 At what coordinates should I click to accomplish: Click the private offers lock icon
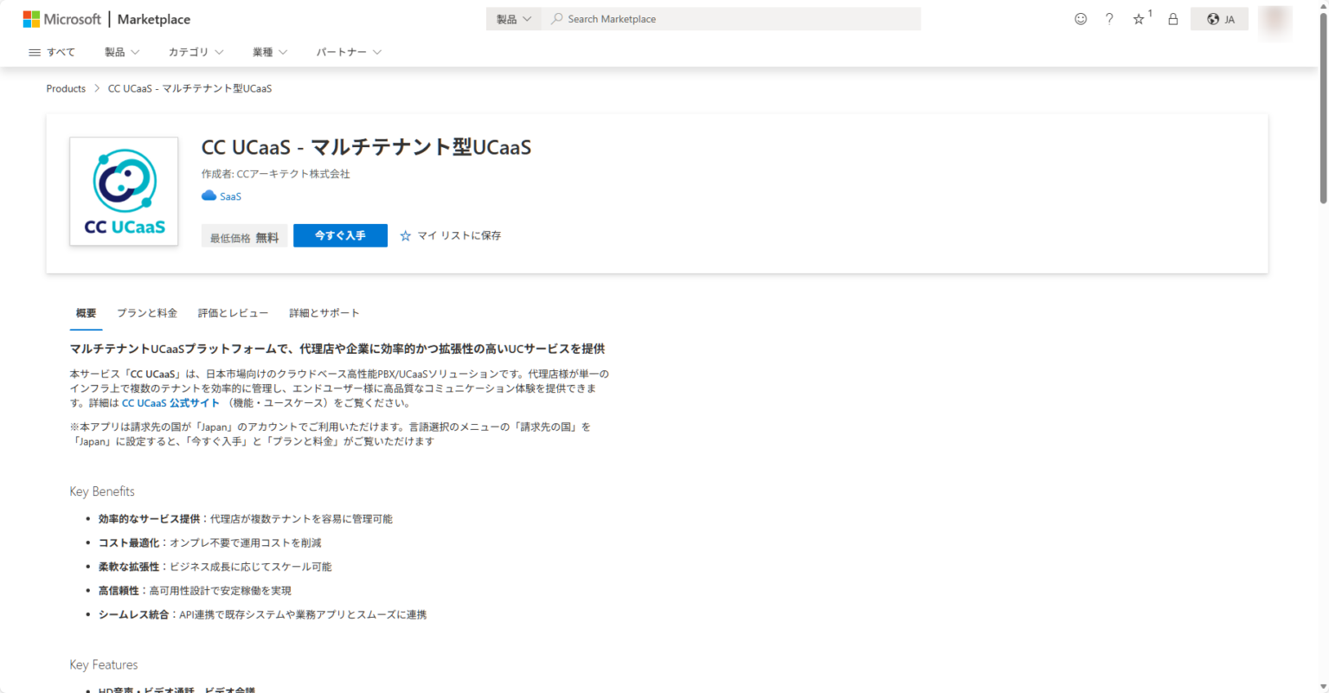(1172, 18)
